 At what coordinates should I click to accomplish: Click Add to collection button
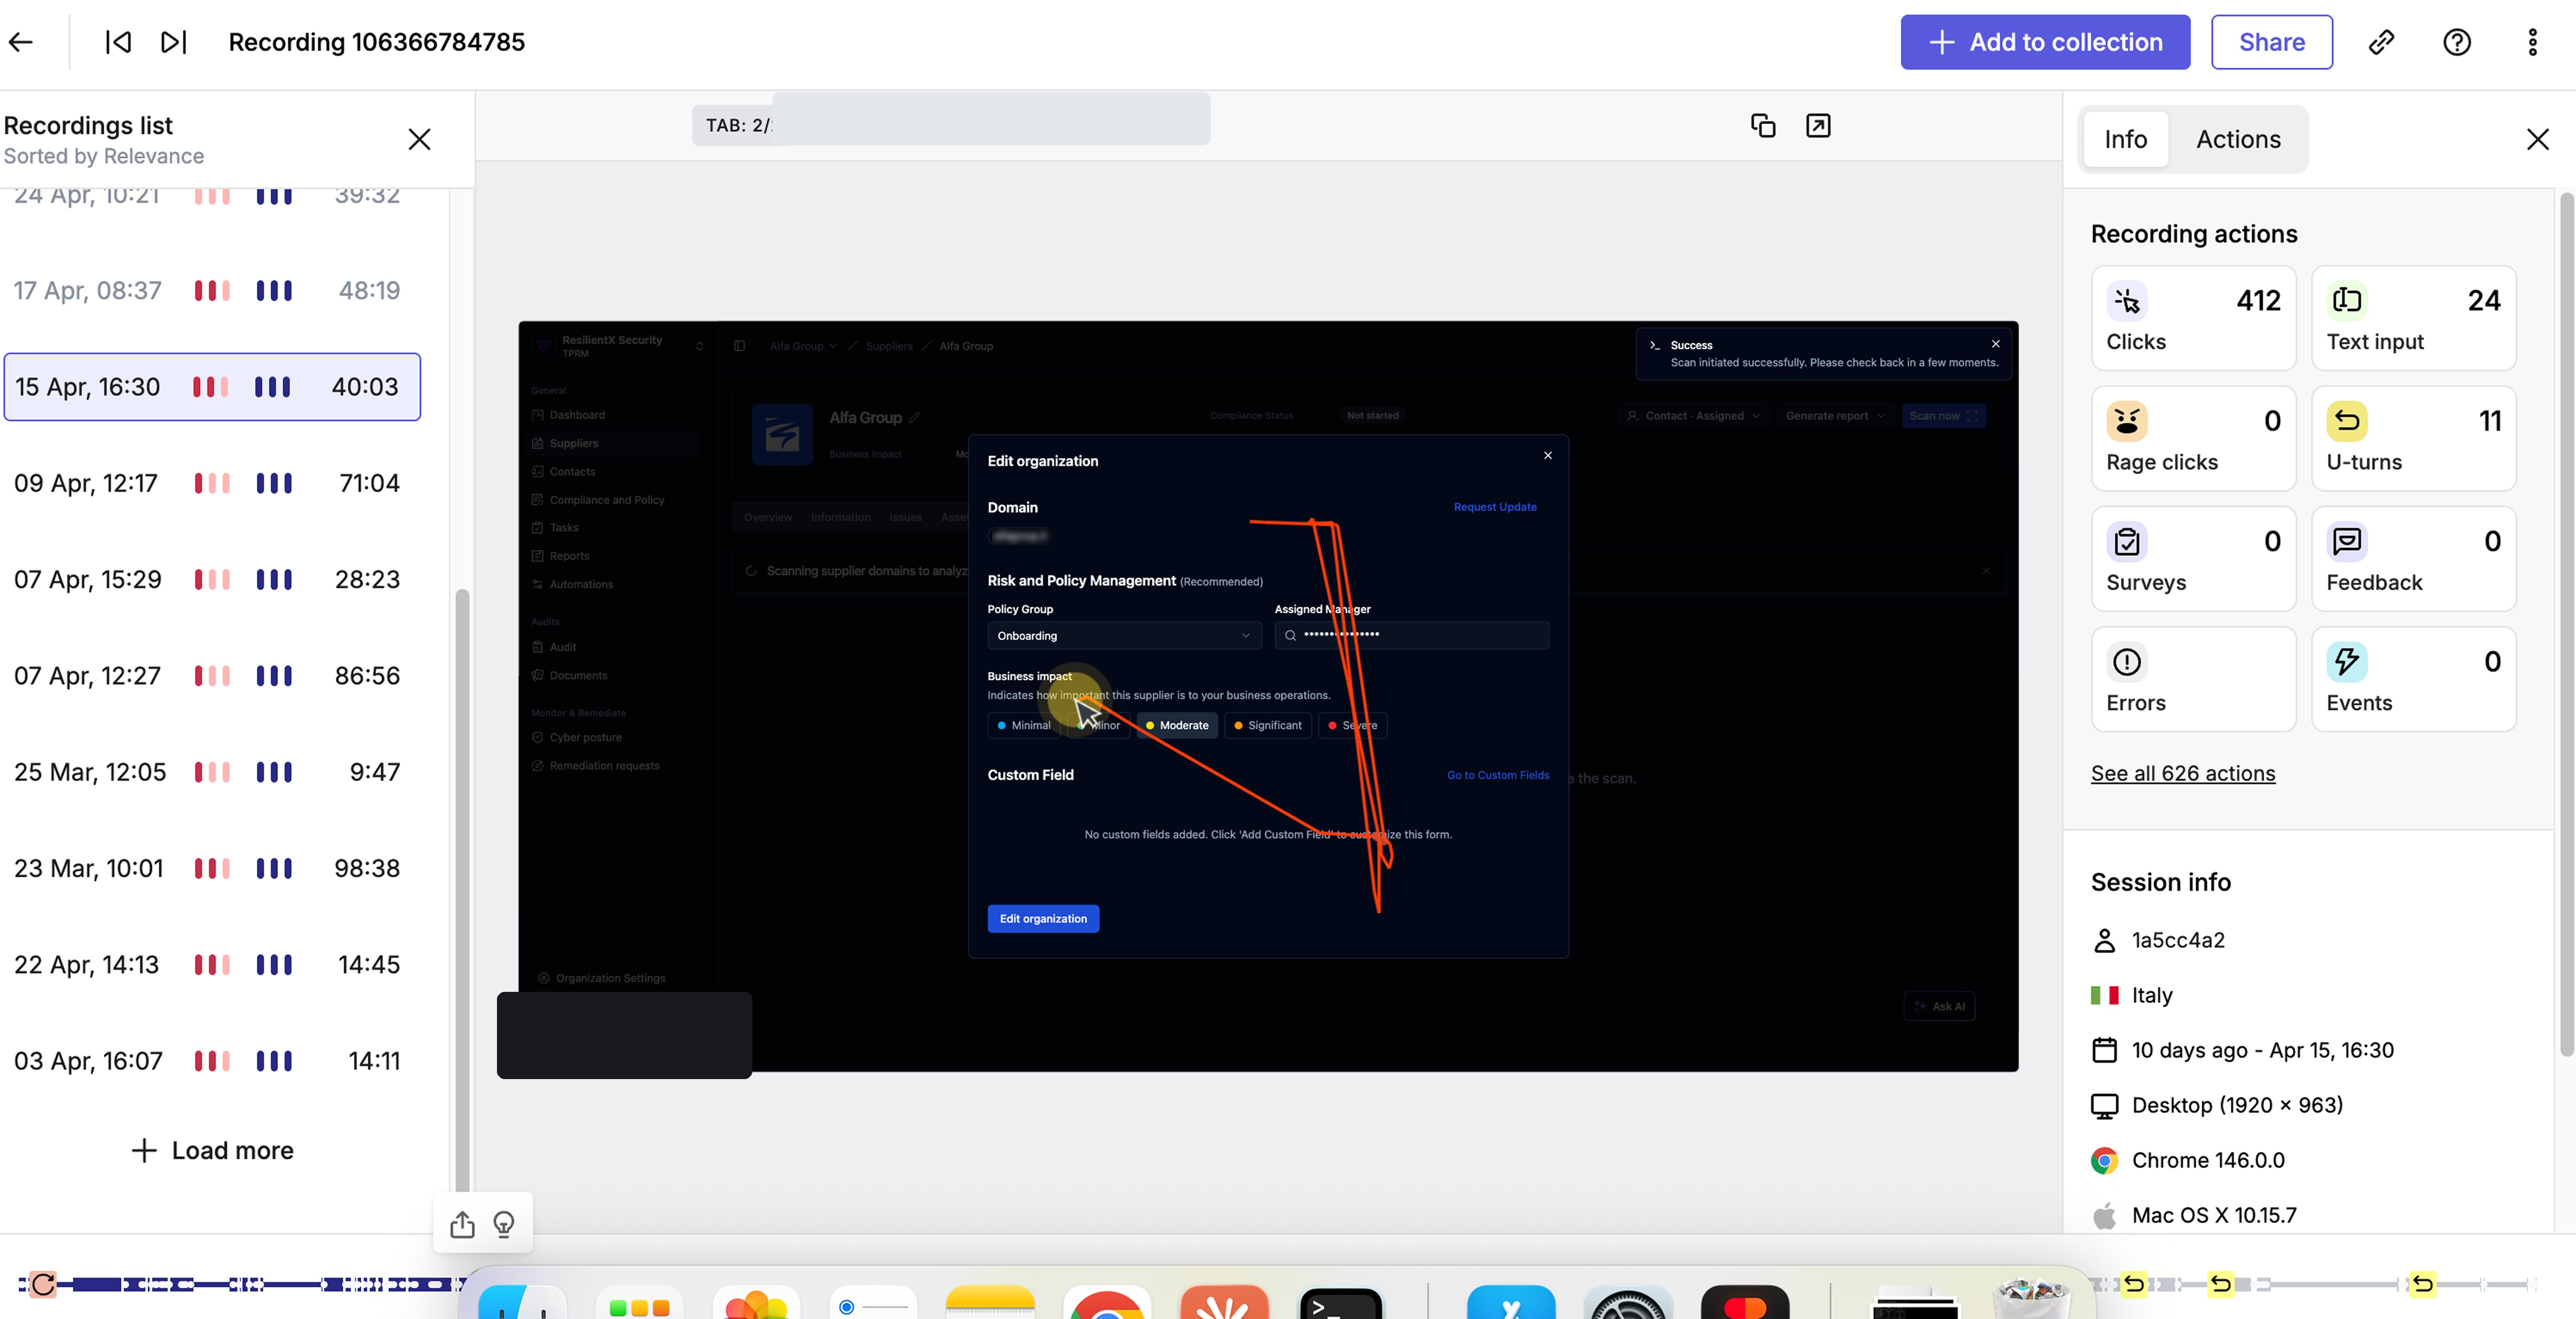pyautogui.click(x=2045, y=42)
